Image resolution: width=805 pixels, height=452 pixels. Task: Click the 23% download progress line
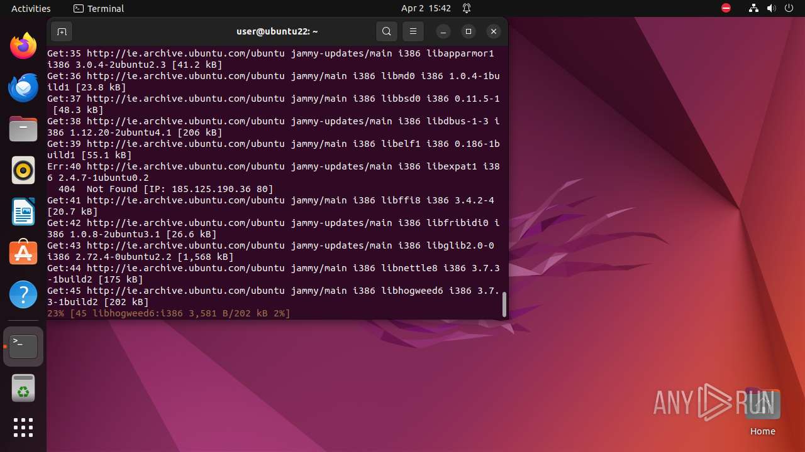pyautogui.click(x=169, y=313)
